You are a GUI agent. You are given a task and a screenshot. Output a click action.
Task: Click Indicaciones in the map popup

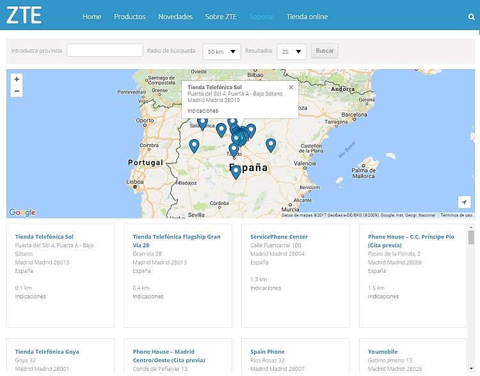coord(203,111)
